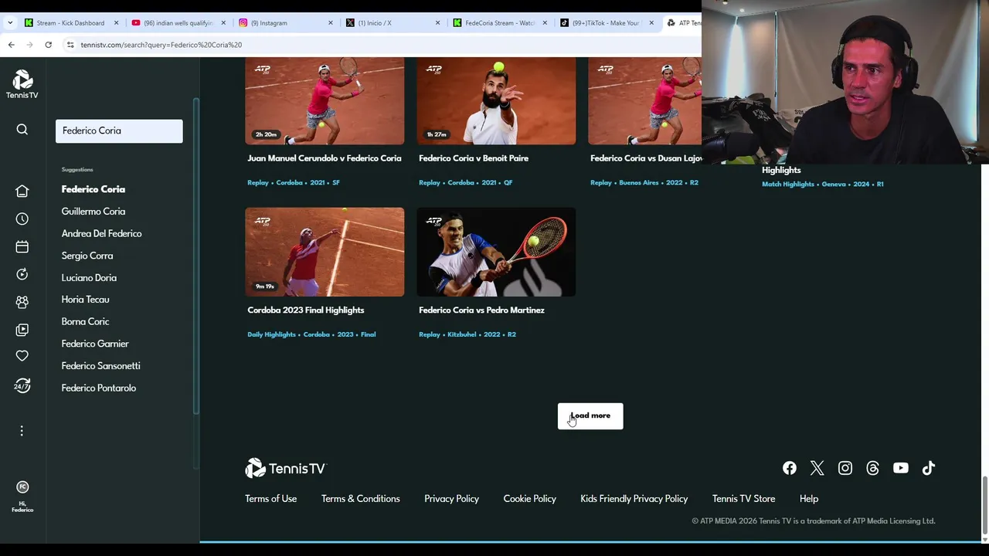Image resolution: width=989 pixels, height=556 pixels.
Task: Click the browser back arrow
Action: click(12, 45)
